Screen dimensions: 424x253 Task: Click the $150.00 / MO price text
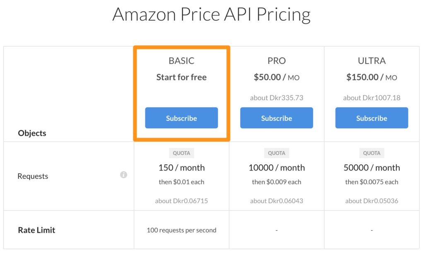(x=371, y=78)
